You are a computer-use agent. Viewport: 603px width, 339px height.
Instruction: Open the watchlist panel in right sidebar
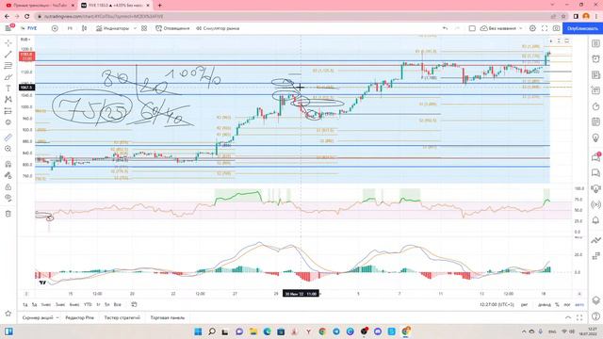tap(595, 43)
